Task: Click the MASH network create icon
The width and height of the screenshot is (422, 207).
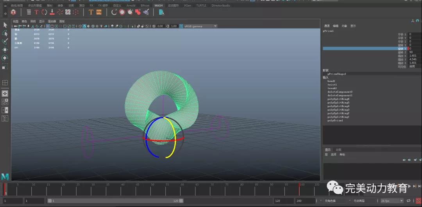Action: pos(13,12)
